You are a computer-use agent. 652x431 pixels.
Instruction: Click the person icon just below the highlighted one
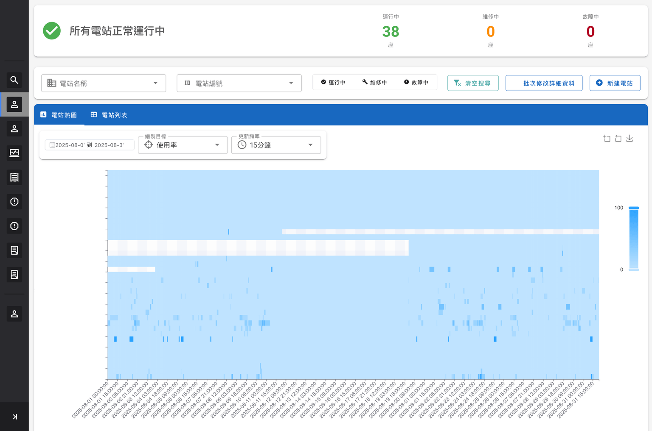coord(14,128)
